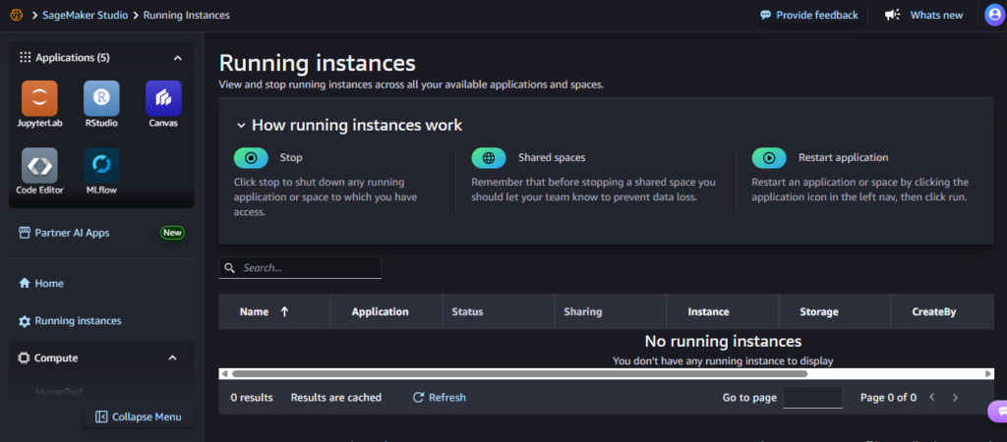Go to next page arrow
Viewport: 1007px width, 442px height.
pyautogui.click(x=955, y=398)
